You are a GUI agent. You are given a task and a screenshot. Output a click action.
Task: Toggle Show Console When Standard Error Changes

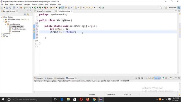pyautogui.click(x=159, y=78)
